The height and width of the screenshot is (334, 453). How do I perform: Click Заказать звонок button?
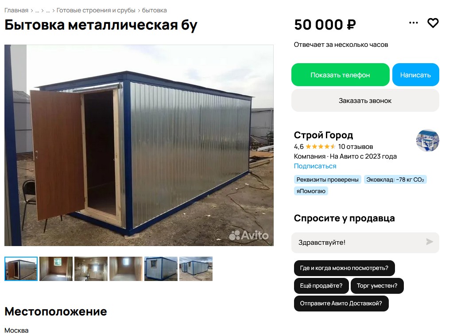click(x=365, y=100)
